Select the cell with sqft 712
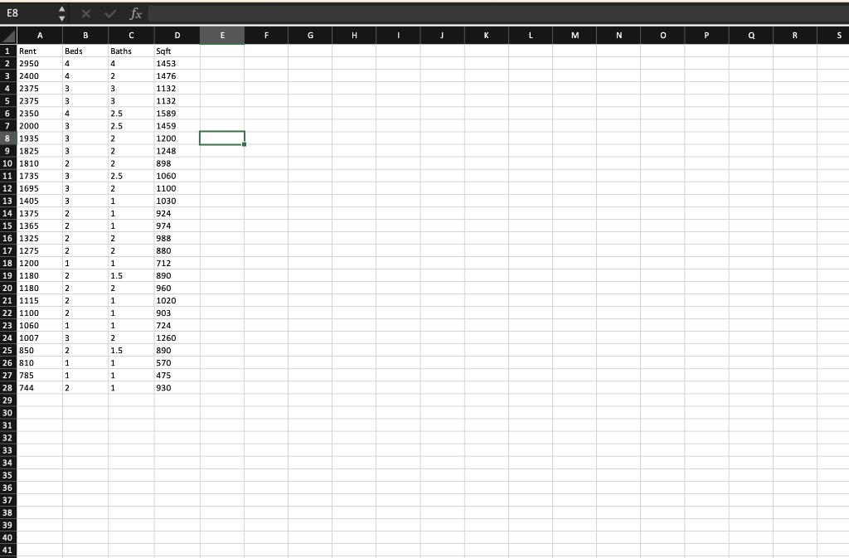 pyautogui.click(x=177, y=263)
